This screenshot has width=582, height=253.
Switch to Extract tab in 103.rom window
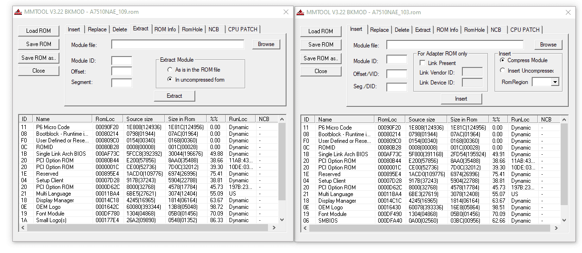tap(423, 30)
